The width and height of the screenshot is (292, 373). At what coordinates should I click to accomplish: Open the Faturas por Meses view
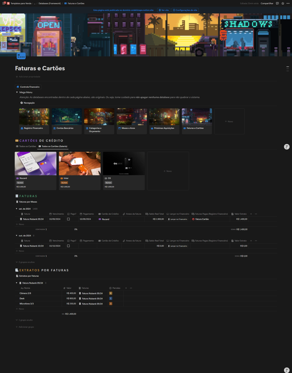(26, 202)
